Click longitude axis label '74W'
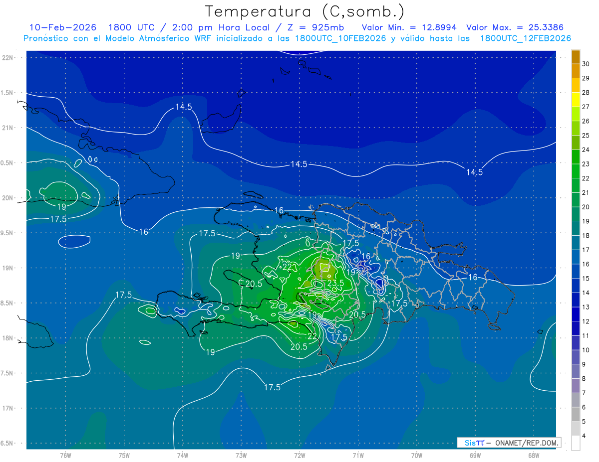 (182, 455)
